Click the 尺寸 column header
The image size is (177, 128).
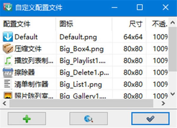136,24
